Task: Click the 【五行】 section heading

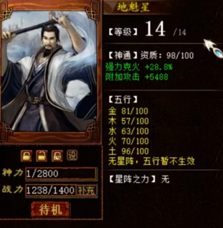Action: [123, 100]
